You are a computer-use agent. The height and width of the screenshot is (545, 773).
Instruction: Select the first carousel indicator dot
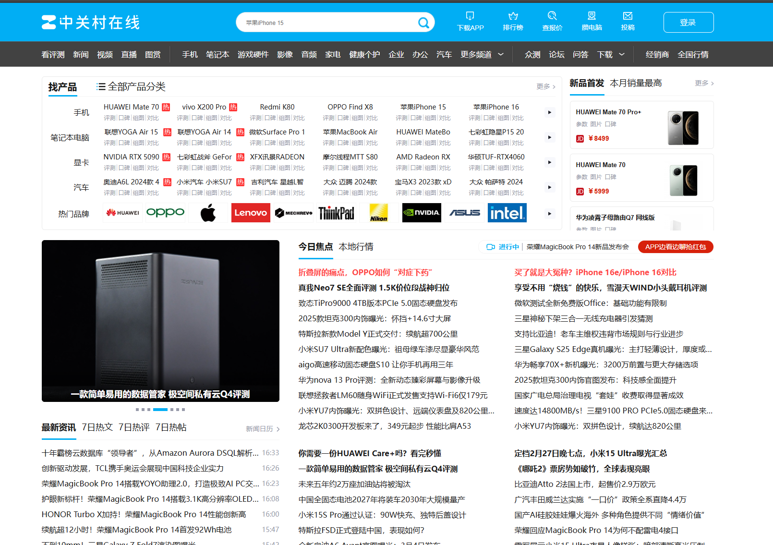[x=137, y=410]
